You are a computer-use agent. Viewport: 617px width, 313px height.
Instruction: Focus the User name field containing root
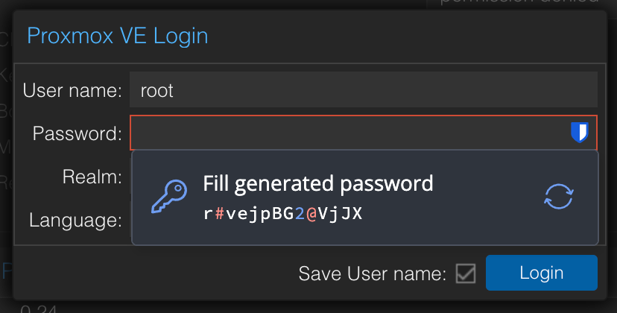364,89
